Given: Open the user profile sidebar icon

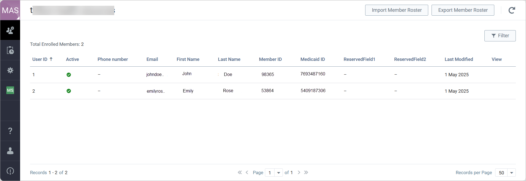Looking at the screenshot, I should click(10, 151).
